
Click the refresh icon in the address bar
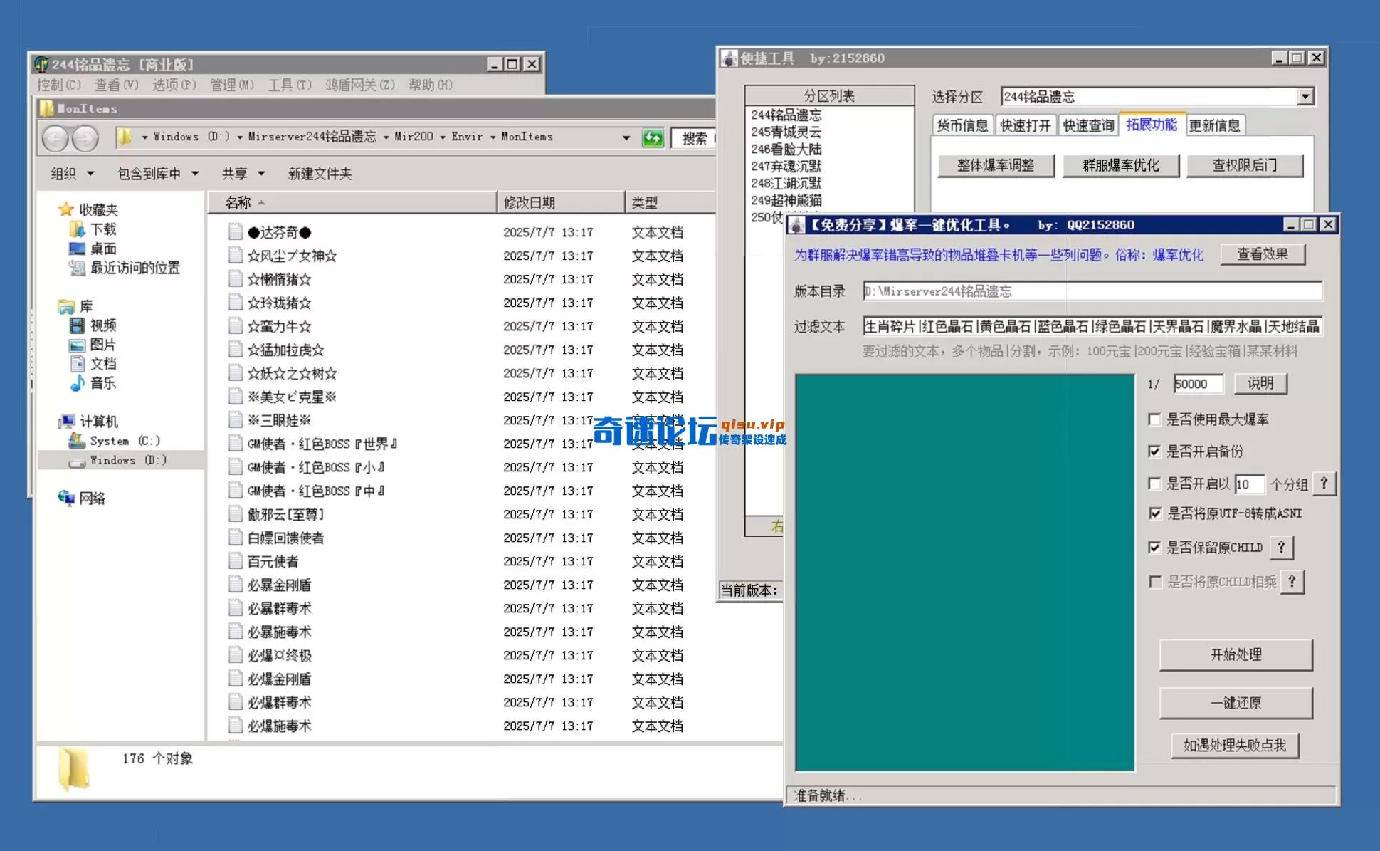click(652, 137)
